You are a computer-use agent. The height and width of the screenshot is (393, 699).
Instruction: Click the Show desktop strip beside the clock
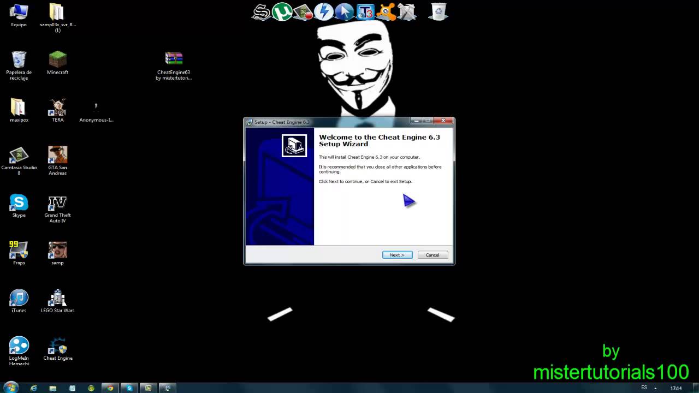click(x=696, y=388)
